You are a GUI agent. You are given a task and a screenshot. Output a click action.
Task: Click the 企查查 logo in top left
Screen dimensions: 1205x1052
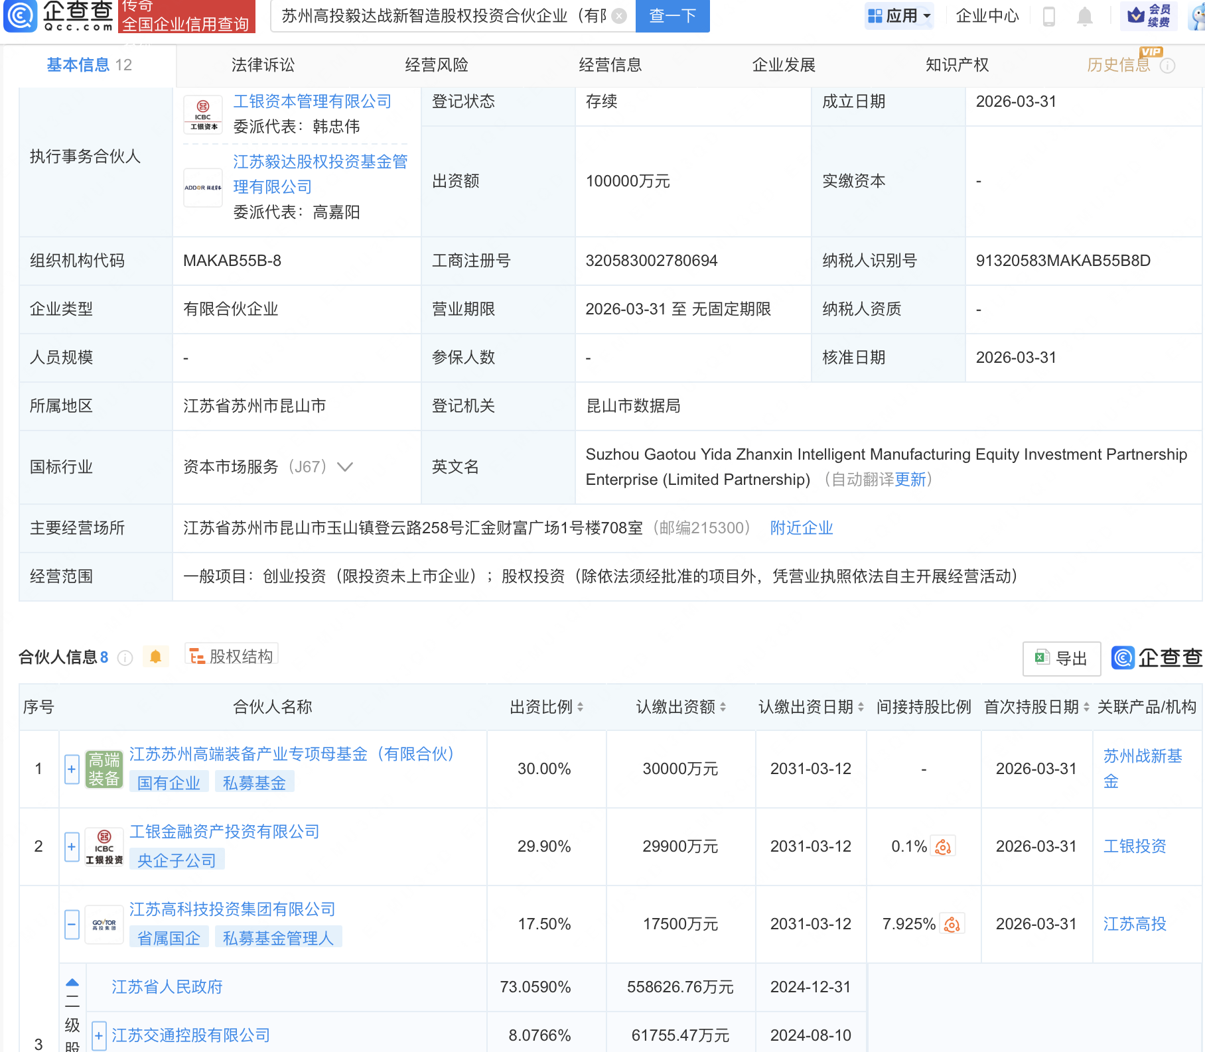click(20, 17)
